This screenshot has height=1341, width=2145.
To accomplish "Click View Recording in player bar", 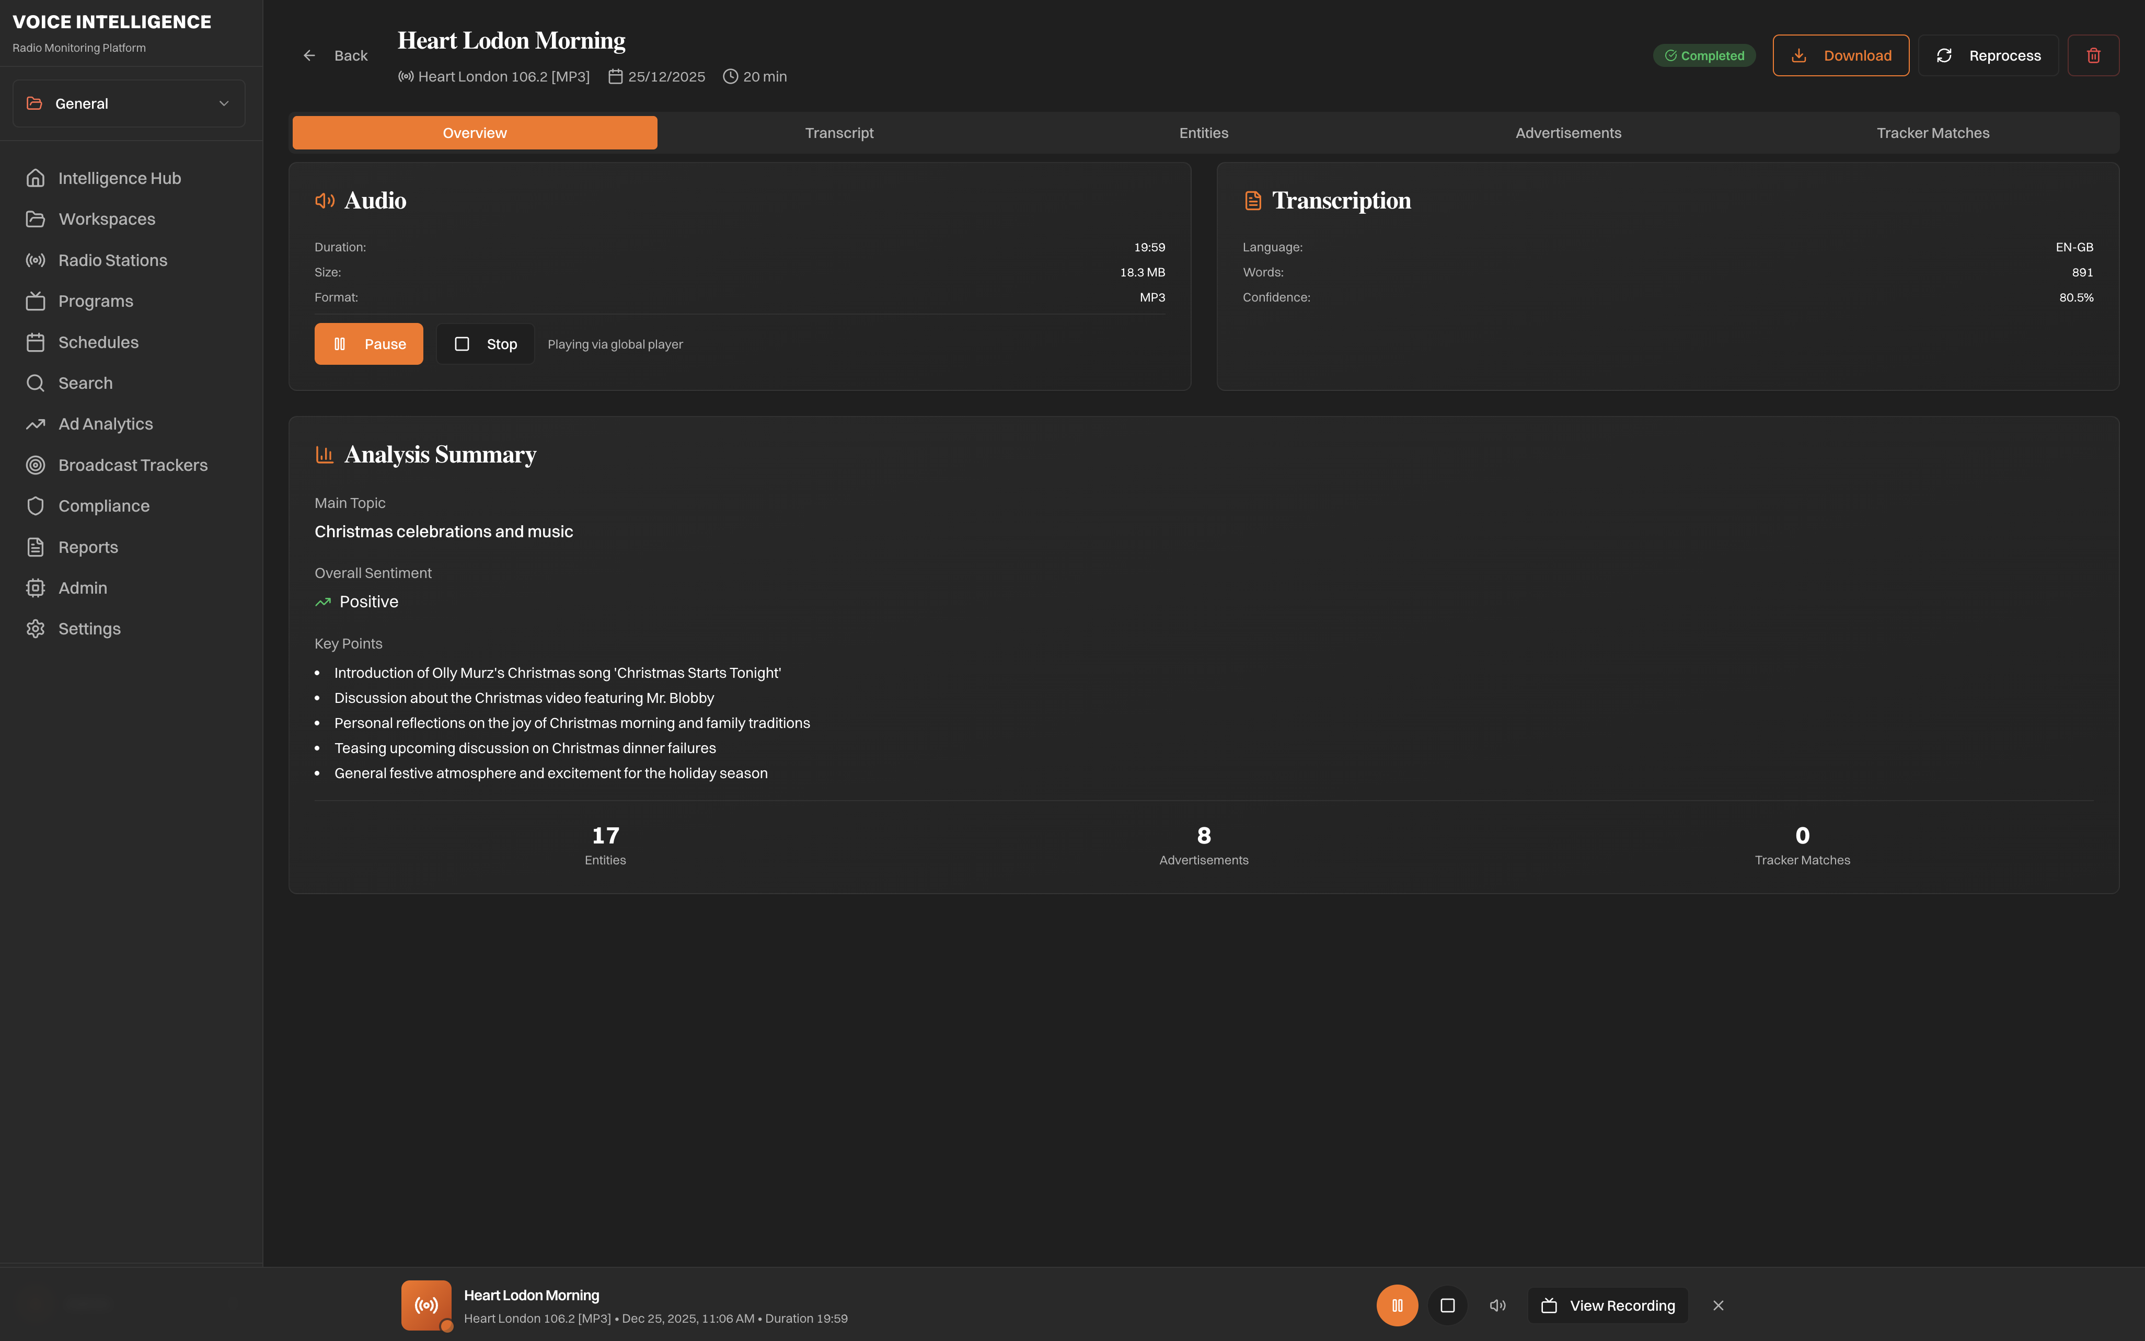I will pos(1608,1304).
